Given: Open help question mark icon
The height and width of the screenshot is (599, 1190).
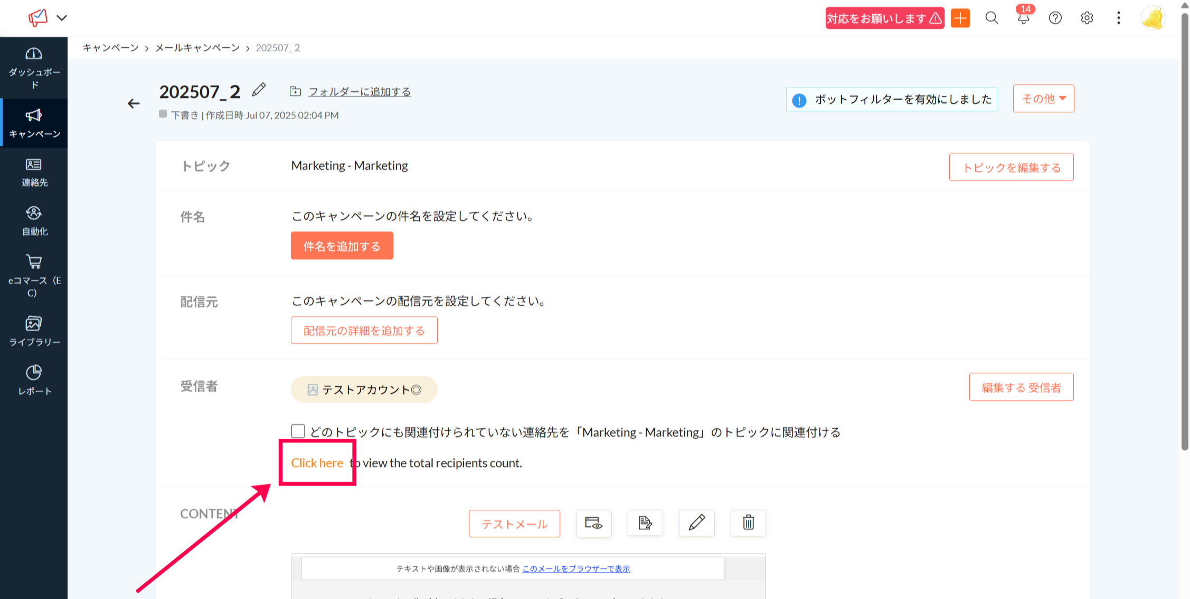Looking at the screenshot, I should pos(1055,18).
